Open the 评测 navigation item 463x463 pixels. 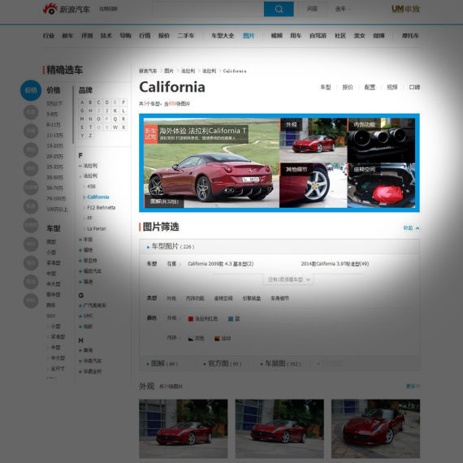(87, 36)
